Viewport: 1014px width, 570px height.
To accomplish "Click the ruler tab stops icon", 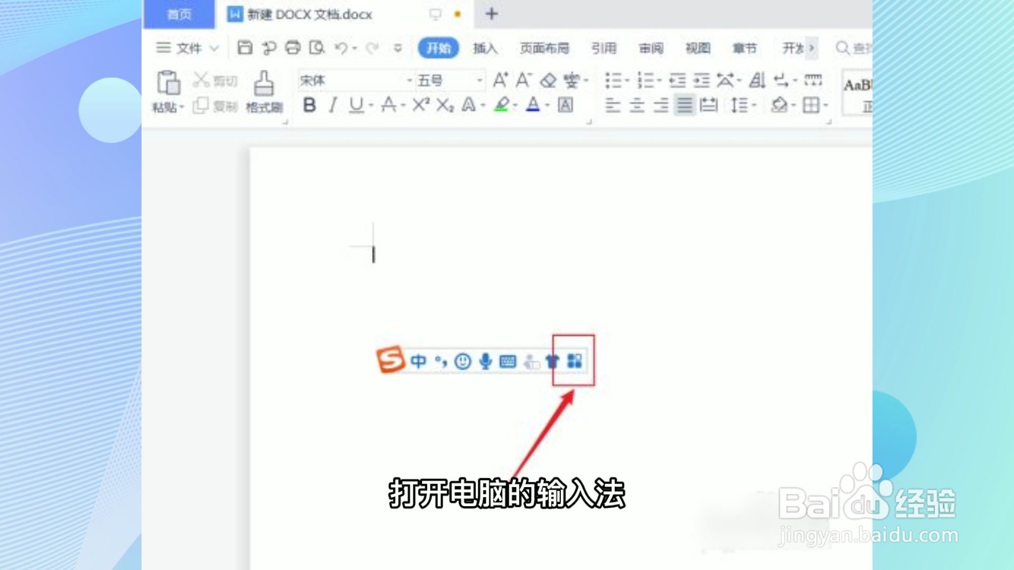I will [x=813, y=80].
